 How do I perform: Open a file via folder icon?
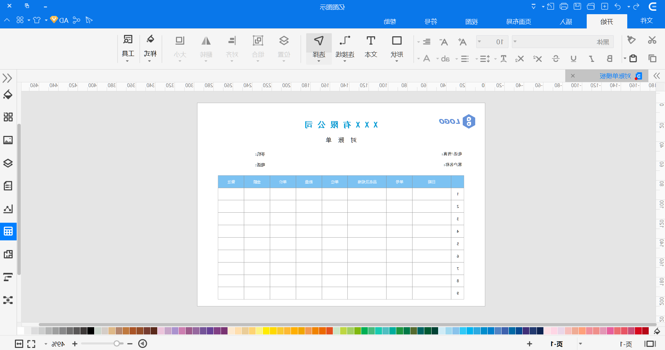tap(591, 6)
